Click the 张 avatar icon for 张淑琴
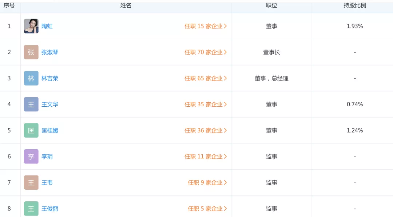 pyautogui.click(x=31, y=52)
